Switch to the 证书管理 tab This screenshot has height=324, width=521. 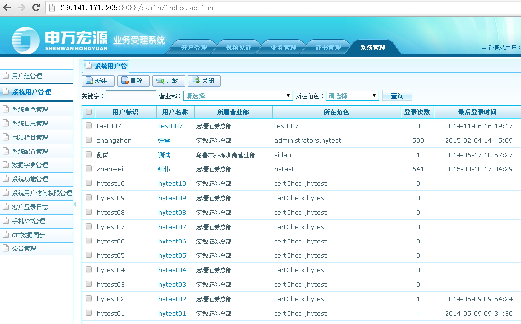[328, 48]
